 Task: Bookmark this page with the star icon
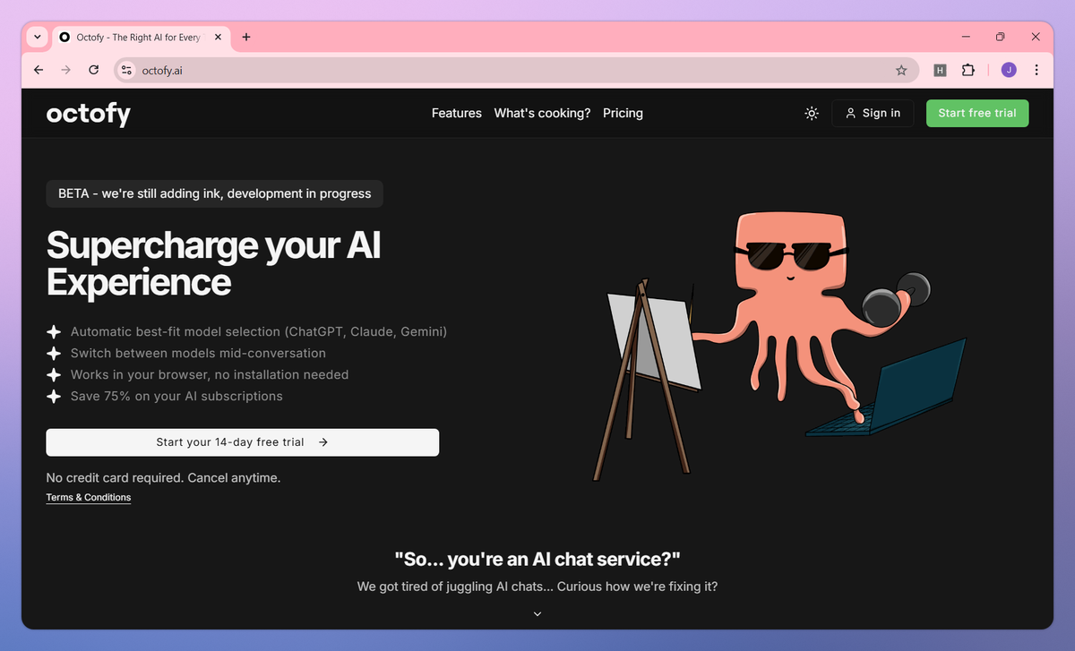901,70
